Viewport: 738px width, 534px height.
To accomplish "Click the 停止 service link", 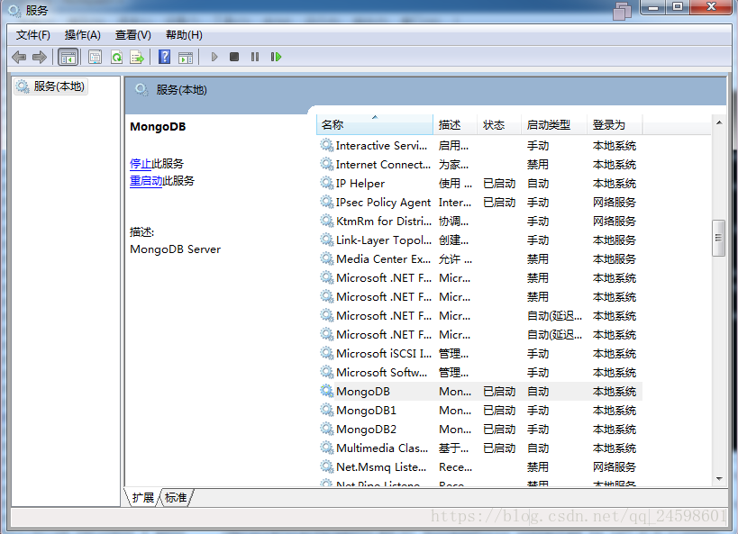I will coord(141,164).
